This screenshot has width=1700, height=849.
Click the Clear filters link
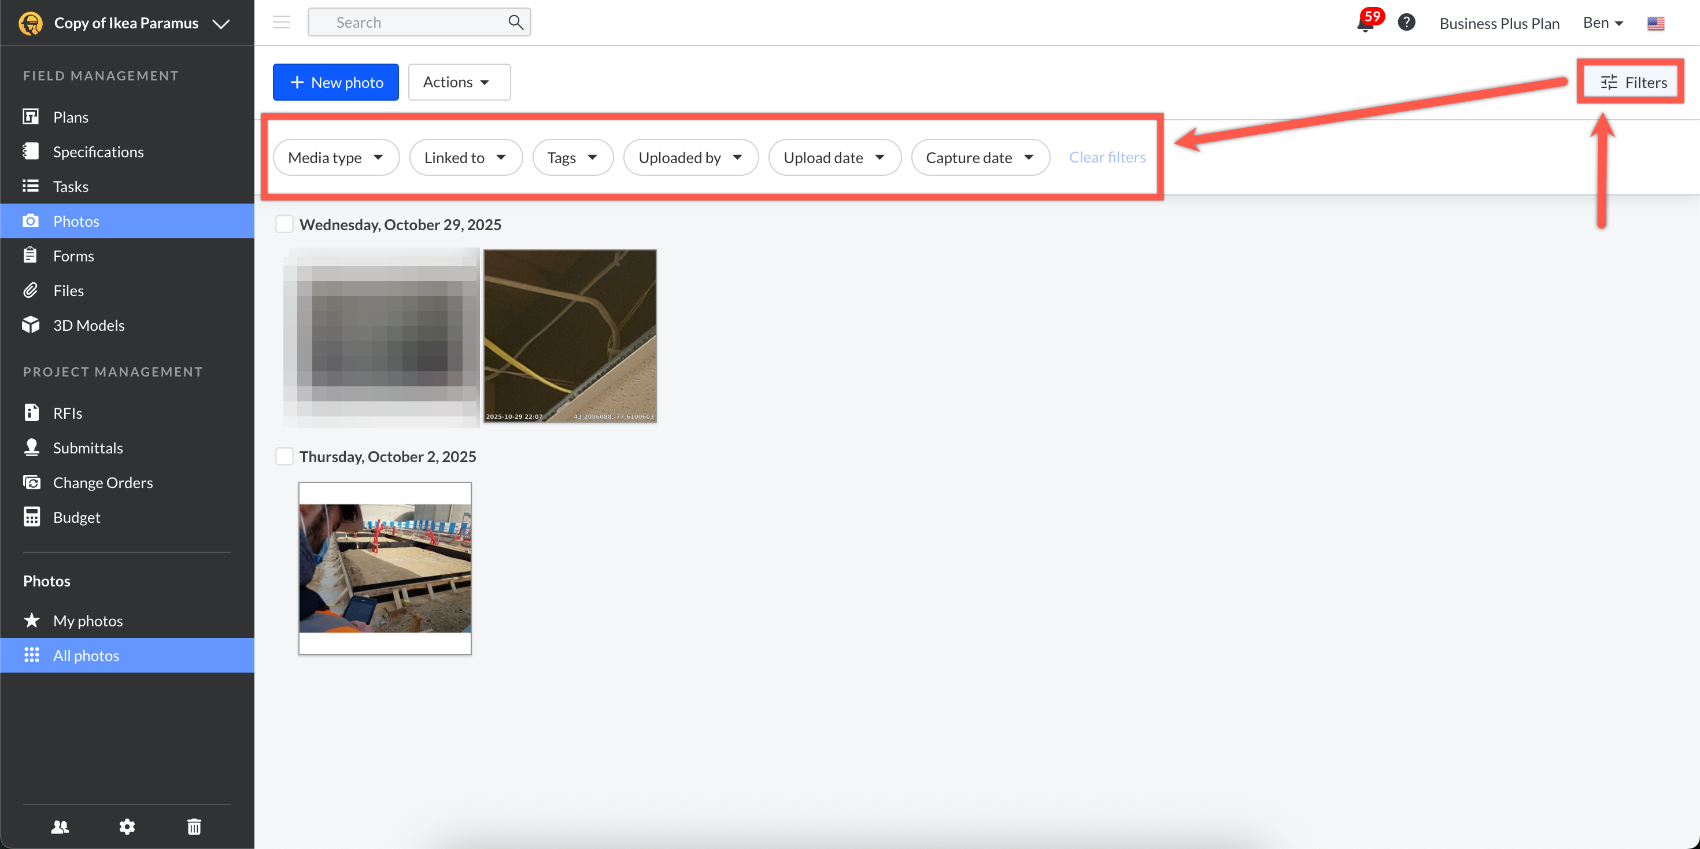point(1107,157)
